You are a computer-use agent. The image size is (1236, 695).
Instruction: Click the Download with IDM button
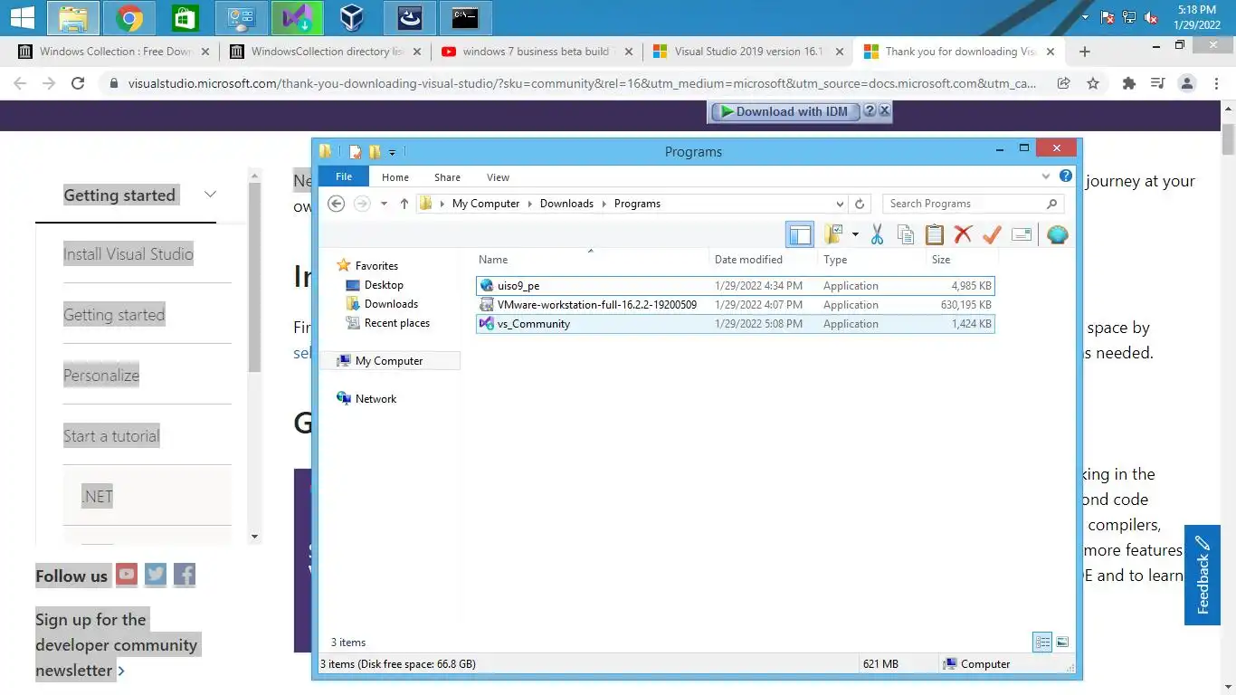click(784, 111)
